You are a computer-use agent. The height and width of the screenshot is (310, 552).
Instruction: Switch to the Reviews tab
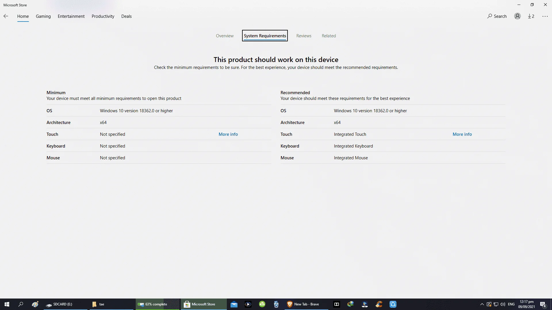point(304,36)
